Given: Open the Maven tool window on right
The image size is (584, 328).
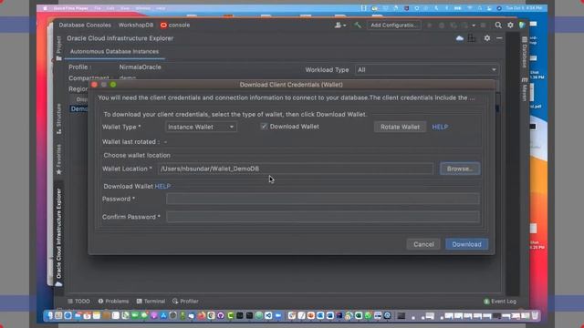Looking at the screenshot, I should [525, 89].
